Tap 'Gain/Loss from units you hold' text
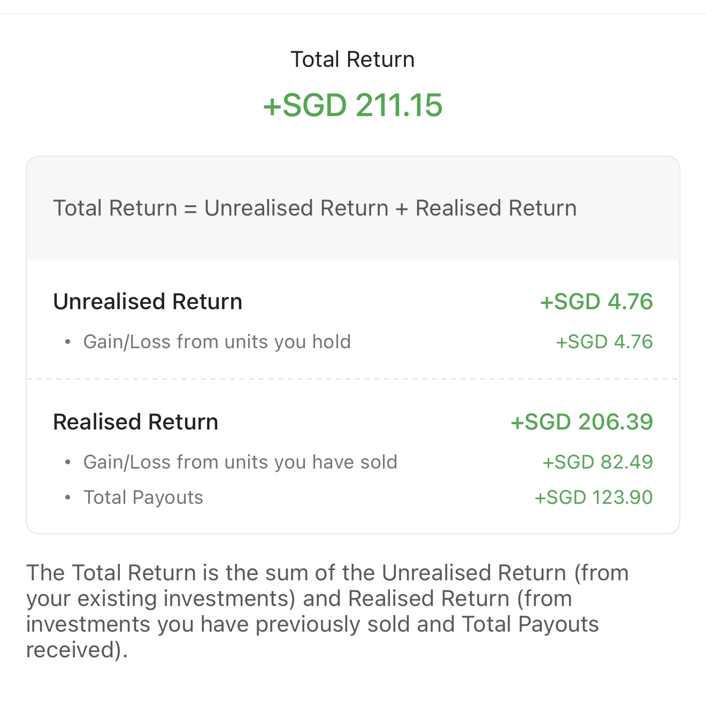Image resolution: width=706 pixels, height=706 pixels. tap(217, 342)
